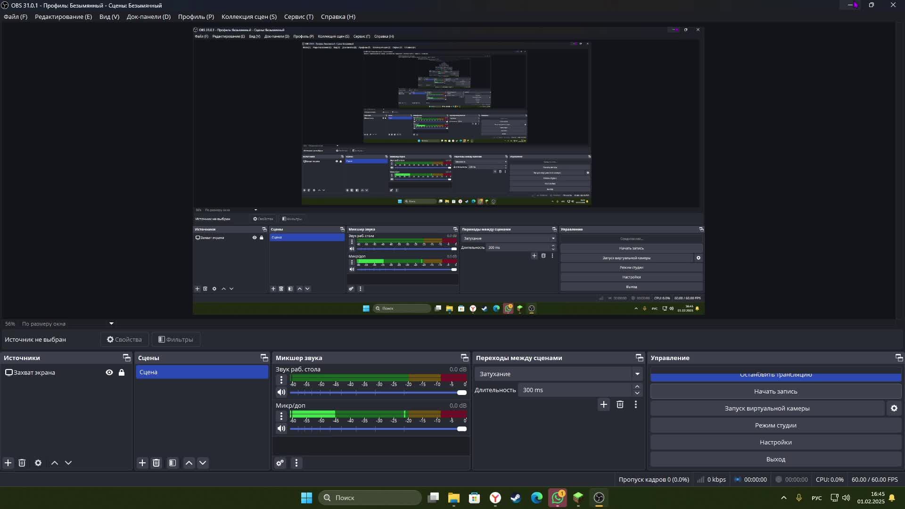Open scene filters icon in Scenes panel
905x509 pixels.
pyautogui.click(x=173, y=463)
